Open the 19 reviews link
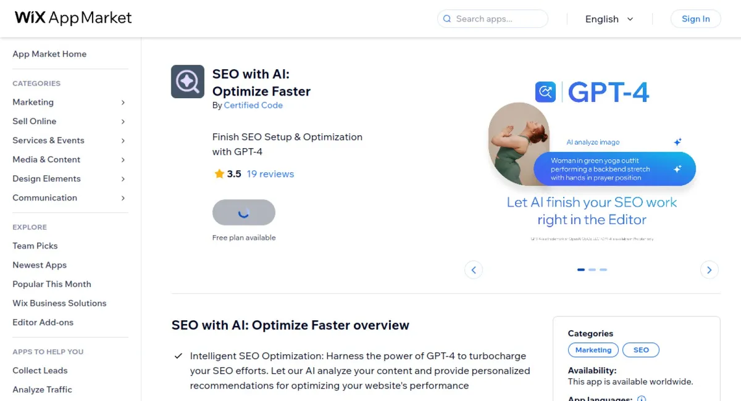 point(270,174)
